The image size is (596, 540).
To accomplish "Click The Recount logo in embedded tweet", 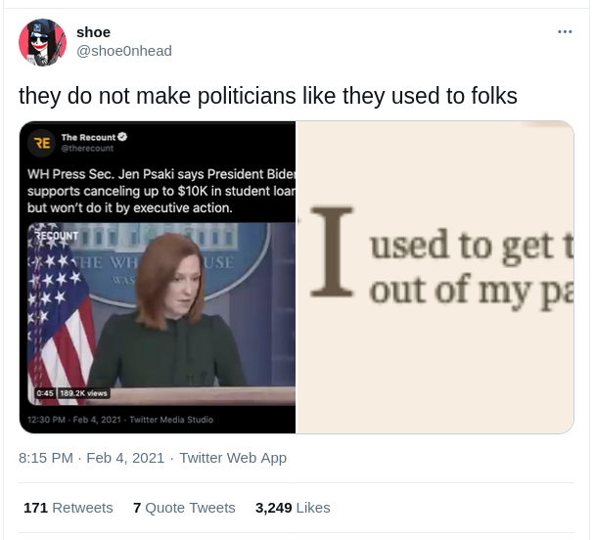I will (42, 143).
